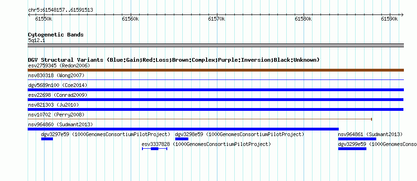Screen dimensions: 417x181
Task: Click the nsv964861 (Sudmant2013) label
Action: [x=370, y=134]
